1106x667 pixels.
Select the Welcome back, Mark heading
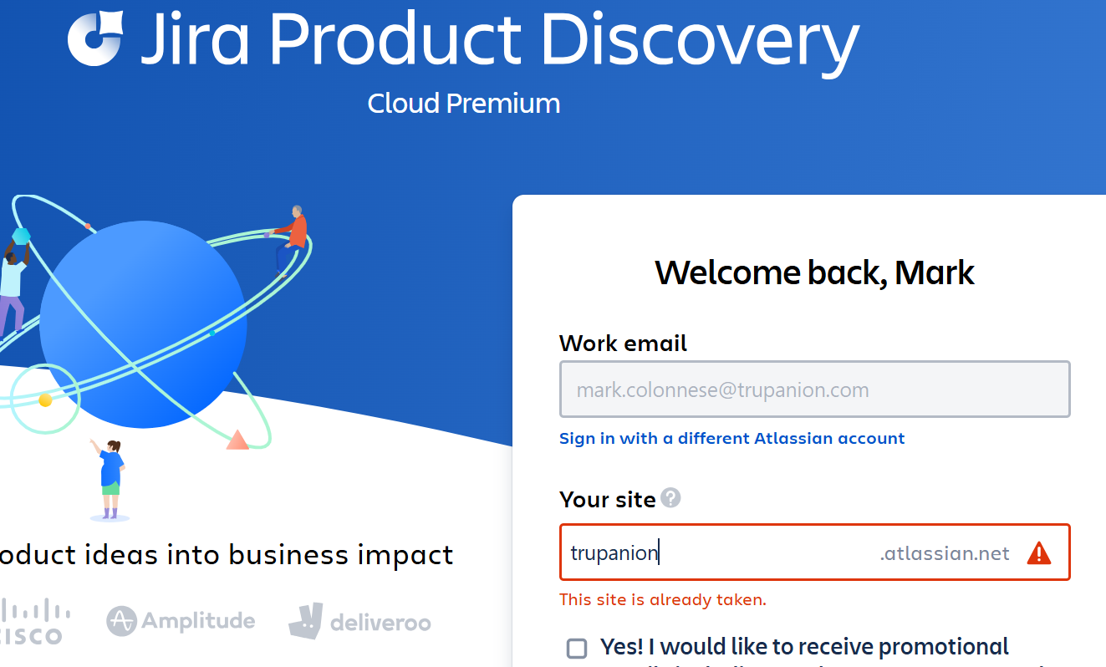tap(815, 272)
